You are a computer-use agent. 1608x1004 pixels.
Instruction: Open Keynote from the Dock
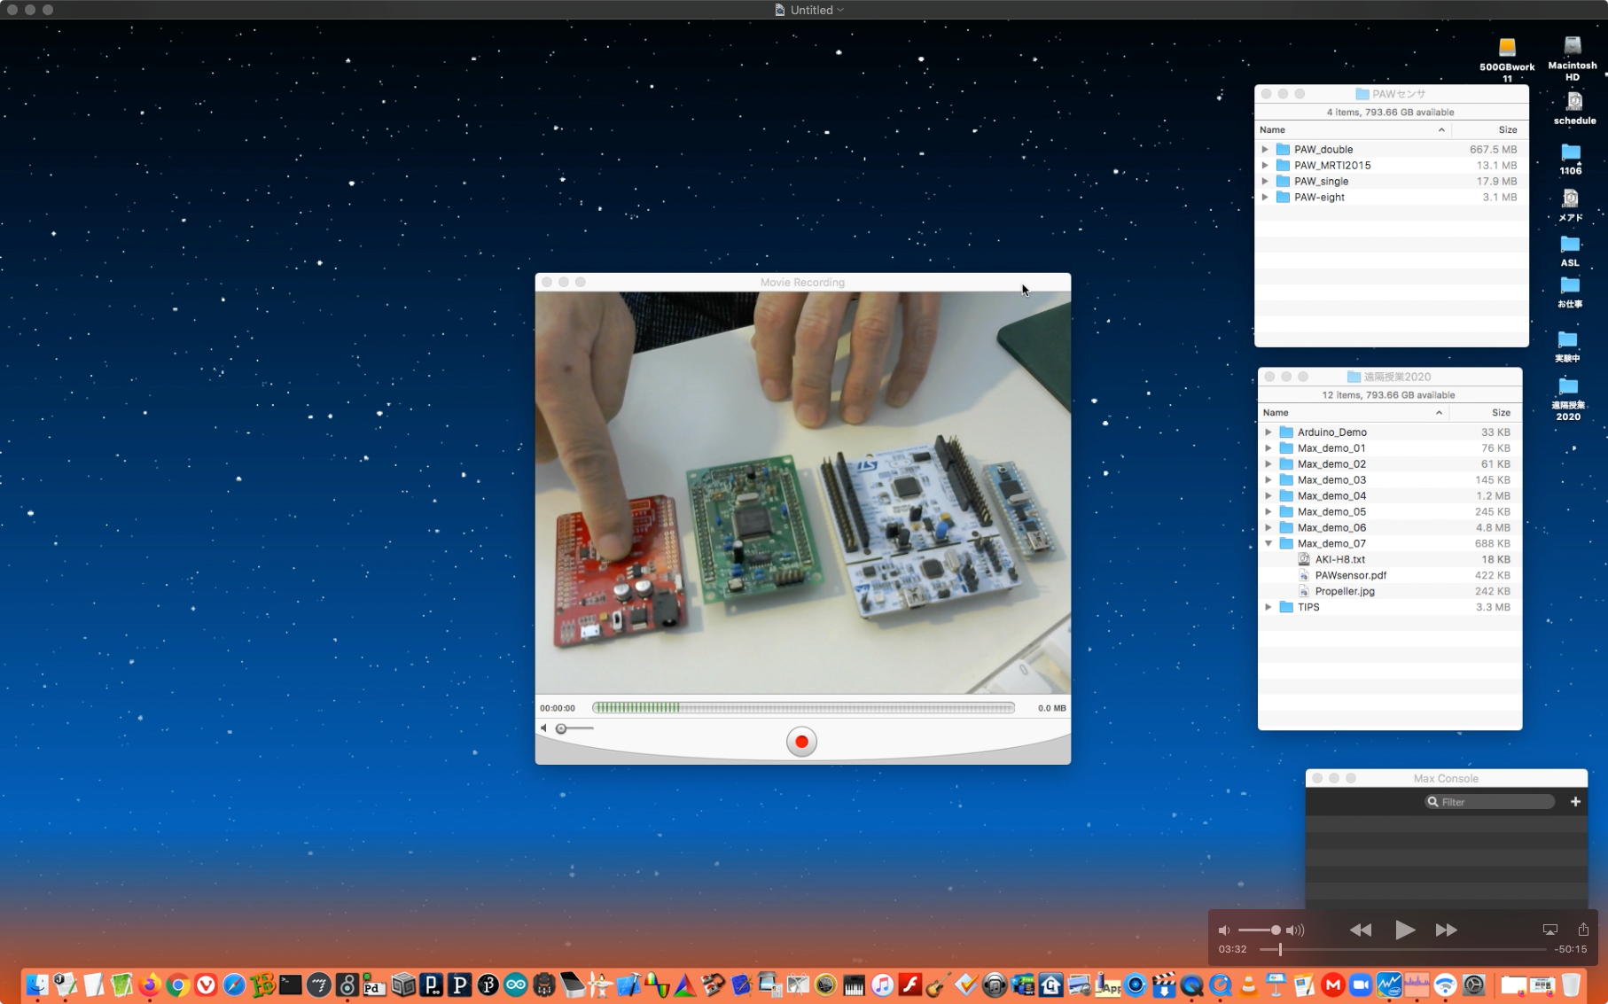tap(1276, 985)
